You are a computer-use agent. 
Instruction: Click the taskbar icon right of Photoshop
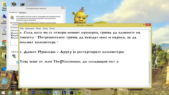click(41, 93)
